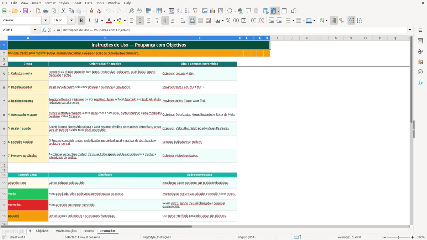Click the Insert Image icon

click(205, 11)
